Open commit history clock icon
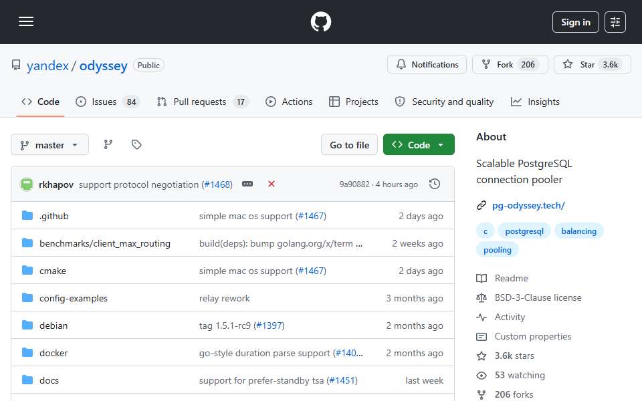This screenshot has height=401, width=642. click(x=435, y=184)
